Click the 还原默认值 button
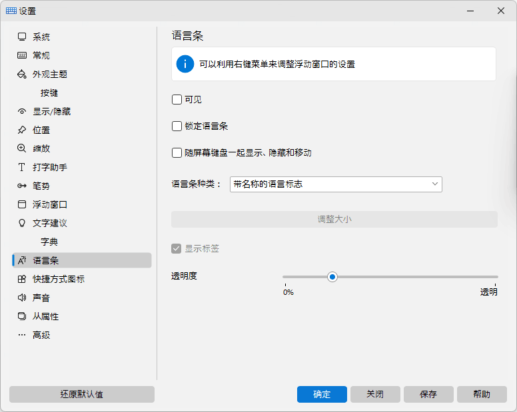 (82, 394)
